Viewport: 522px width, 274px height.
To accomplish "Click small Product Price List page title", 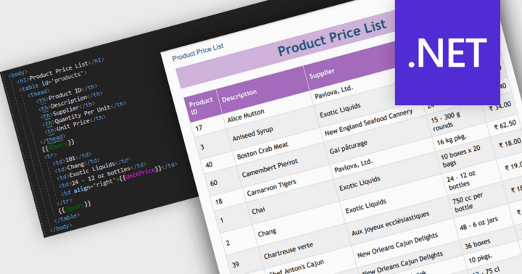I will (x=198, y=52).
